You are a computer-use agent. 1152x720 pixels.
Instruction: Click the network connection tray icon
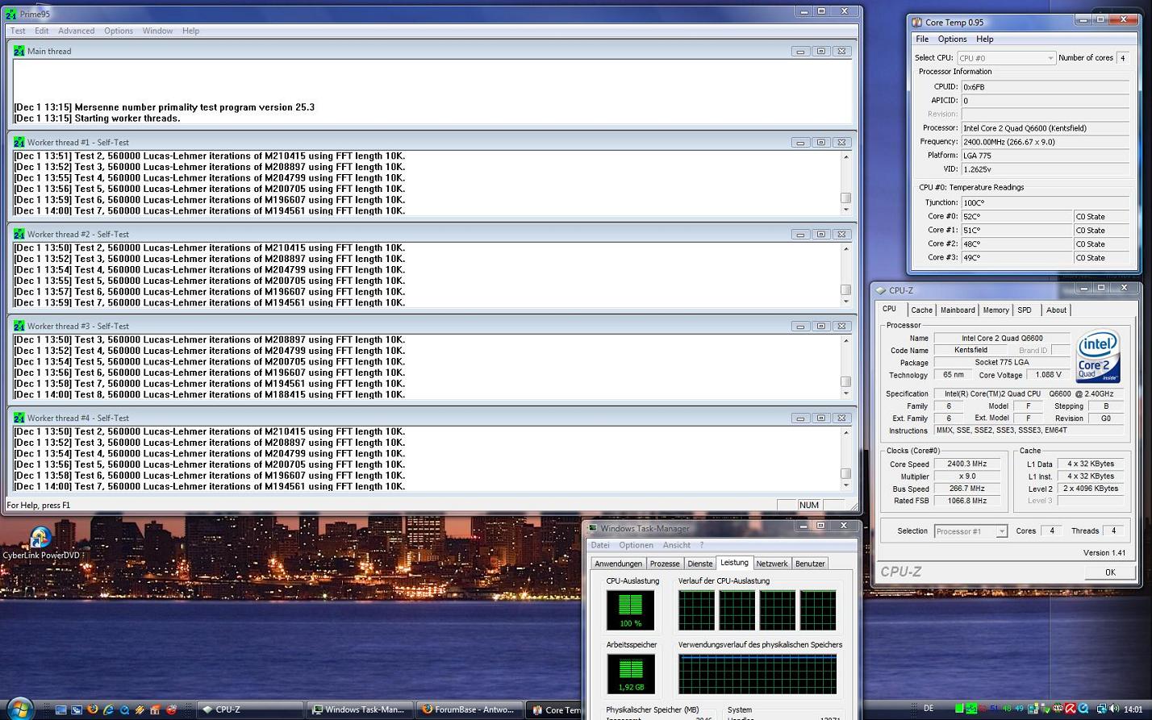coord(1101,710)
